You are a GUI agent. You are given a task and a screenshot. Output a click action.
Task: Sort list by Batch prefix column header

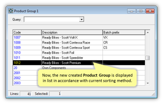(124, 32)
